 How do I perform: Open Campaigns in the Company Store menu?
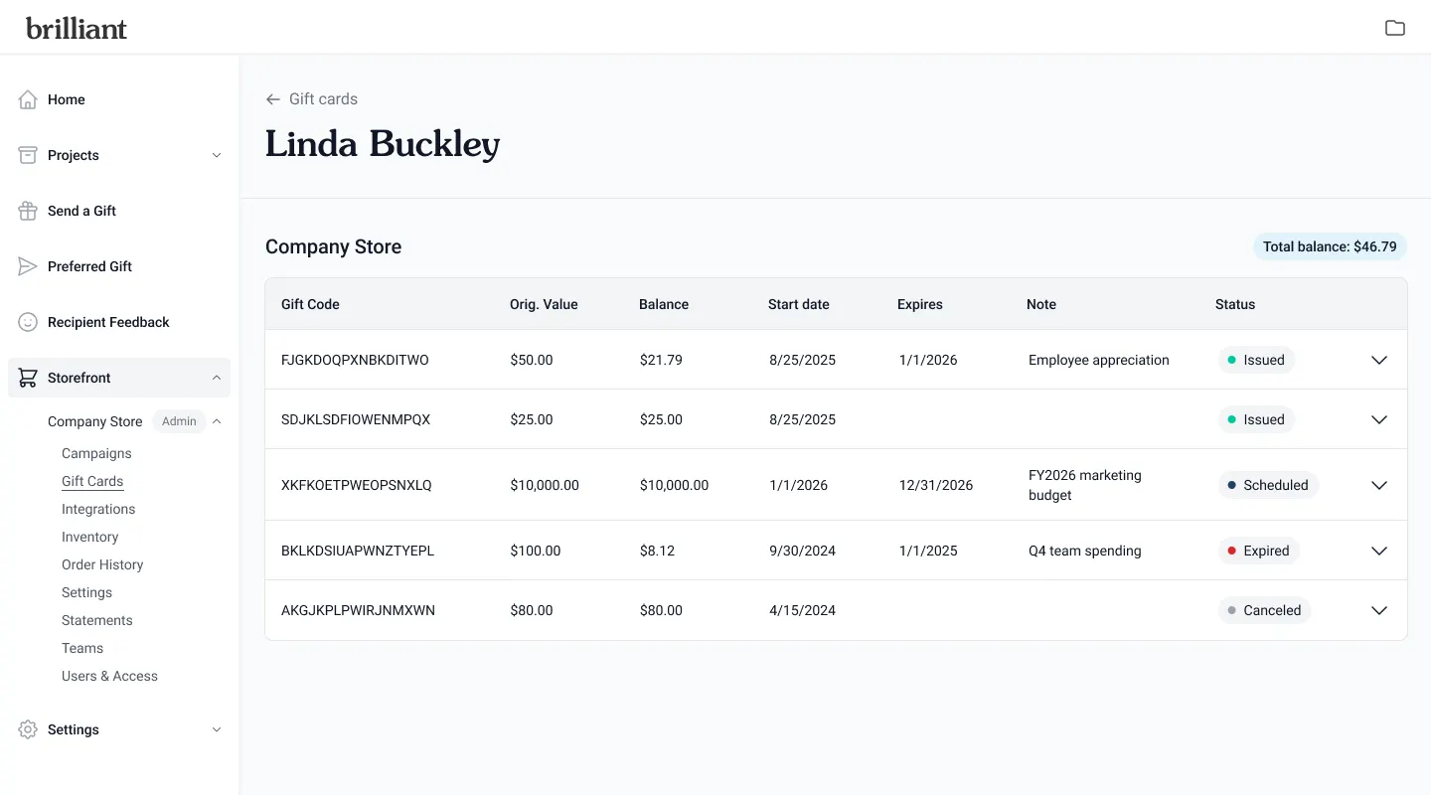point(96,453)
